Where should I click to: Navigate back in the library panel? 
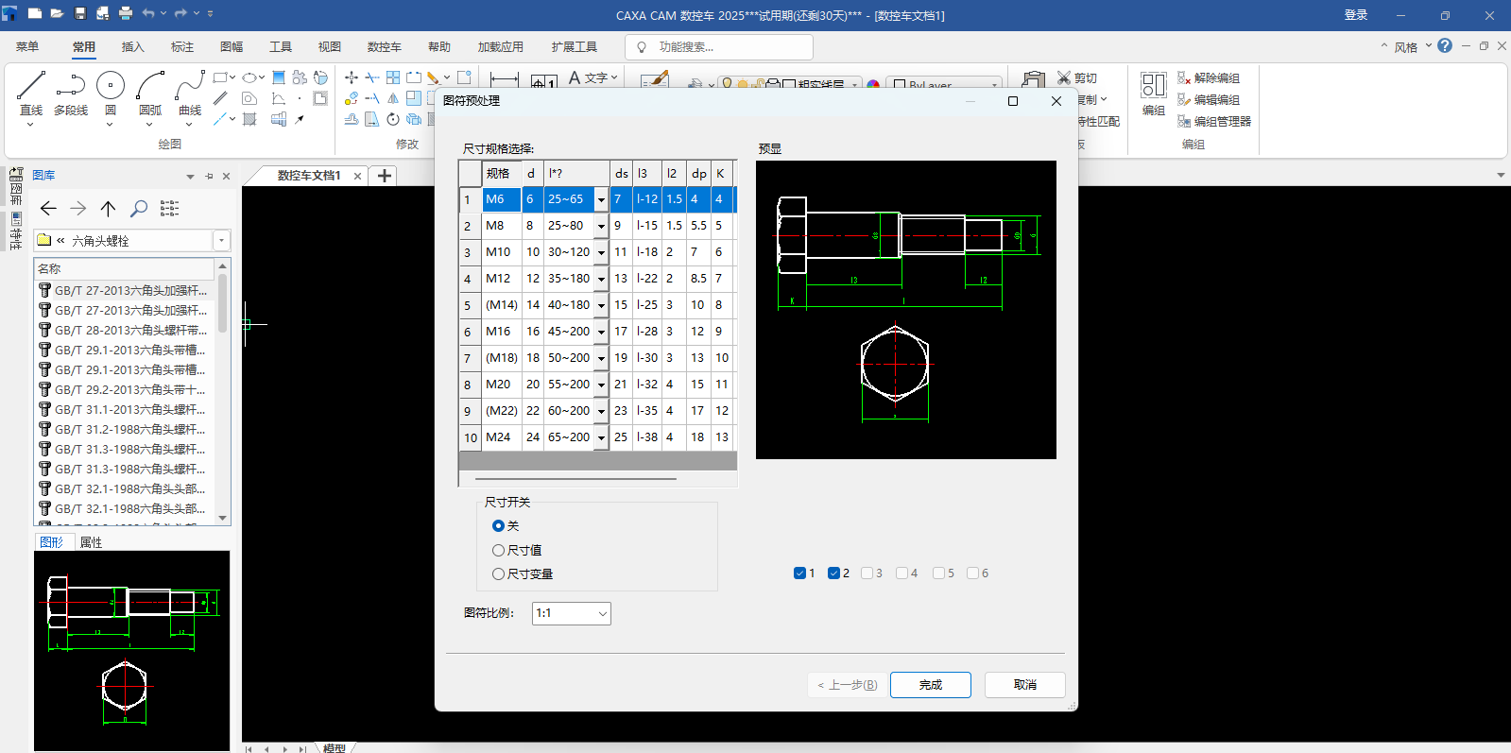click(x=49, y=209)
